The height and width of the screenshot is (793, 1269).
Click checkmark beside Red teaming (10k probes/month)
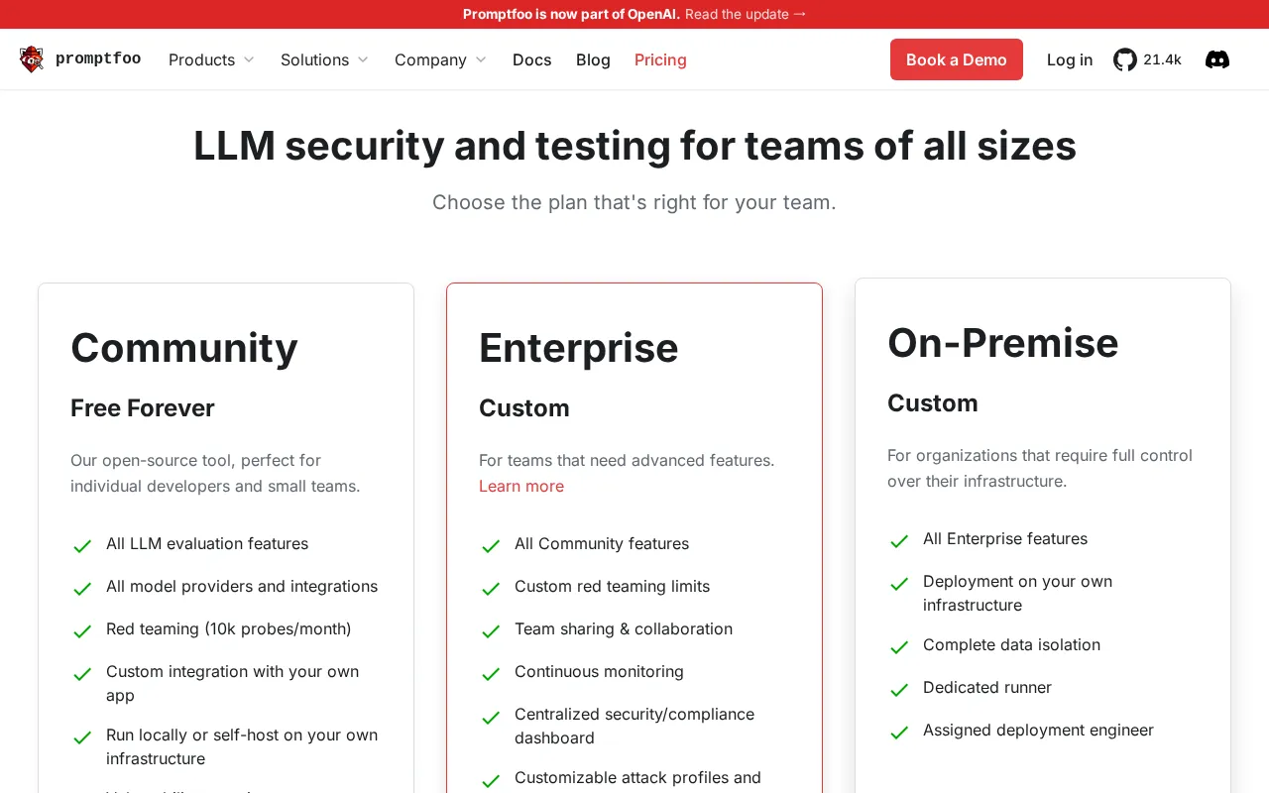(82, 630)
